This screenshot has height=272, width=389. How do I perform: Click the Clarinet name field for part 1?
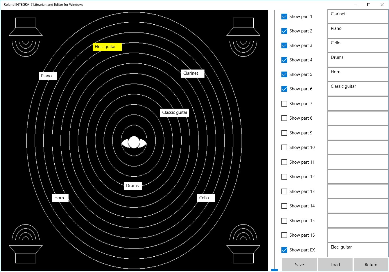358,17
